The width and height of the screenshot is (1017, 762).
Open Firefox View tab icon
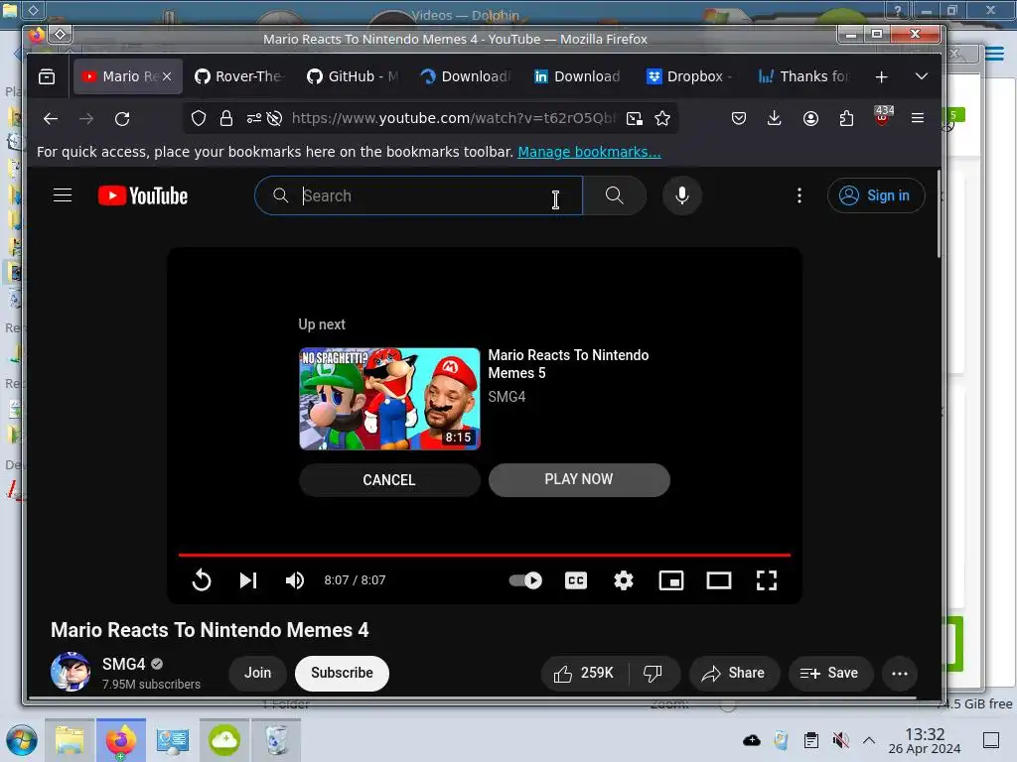pyautogui.click(x=47, y=76)
